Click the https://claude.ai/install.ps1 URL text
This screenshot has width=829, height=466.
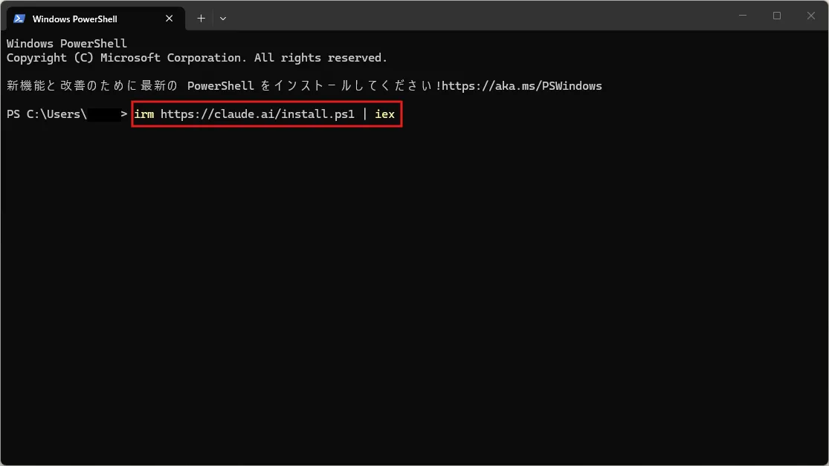(x=257, y=114)
